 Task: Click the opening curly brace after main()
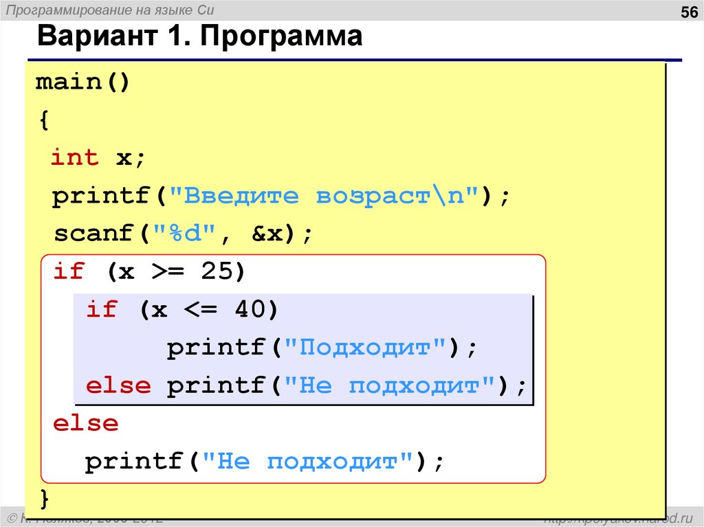[x=43, y=120]
